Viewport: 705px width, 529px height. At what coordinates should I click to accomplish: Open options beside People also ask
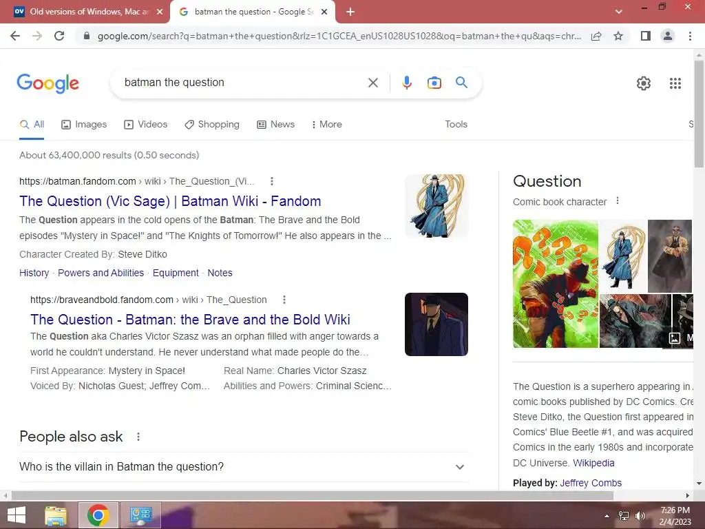click(138, 437)
